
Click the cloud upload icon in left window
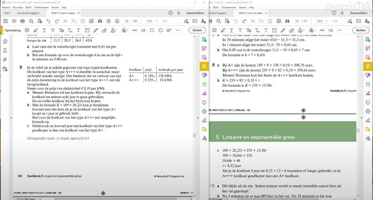coord(14,21)
